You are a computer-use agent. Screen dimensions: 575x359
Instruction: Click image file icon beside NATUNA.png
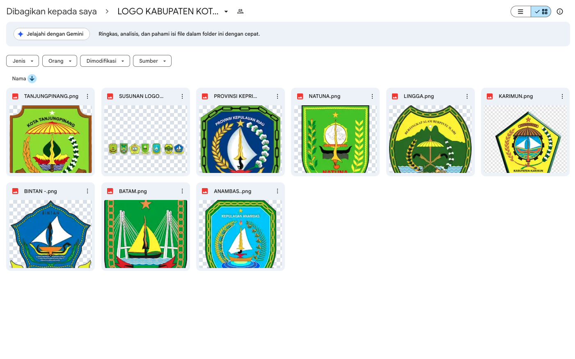[300, 96]
